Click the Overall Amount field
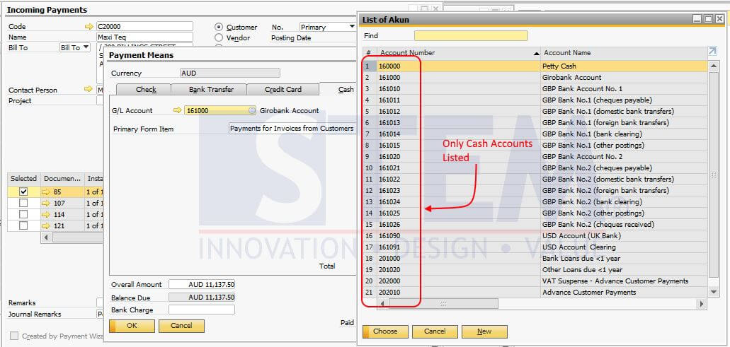Viewport: 730px width, 347px height. 202,284
